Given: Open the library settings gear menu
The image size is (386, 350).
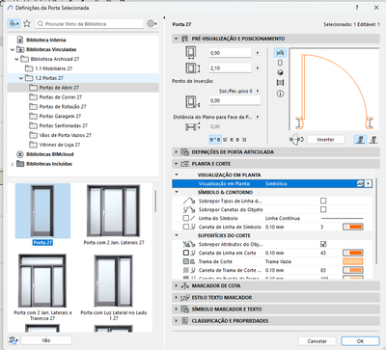Looking at the screenshot, I should (x=152, y=23).
